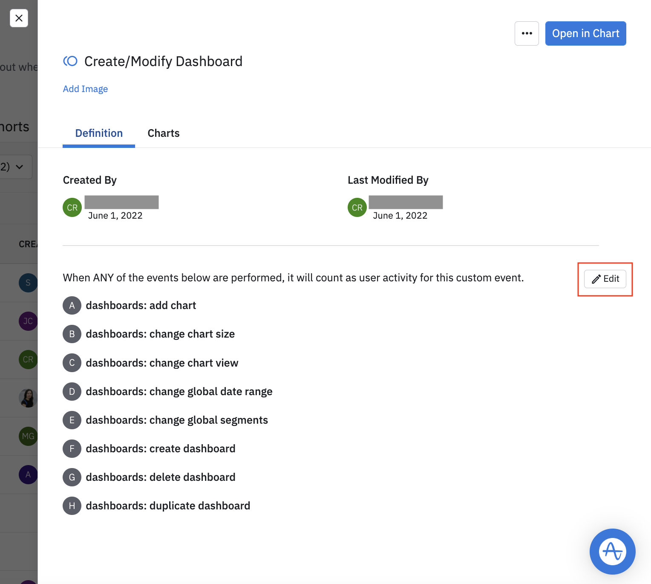Screen dimensions: 651x584
Task: Click the Open in Chart button
Action: click(585, 33)
